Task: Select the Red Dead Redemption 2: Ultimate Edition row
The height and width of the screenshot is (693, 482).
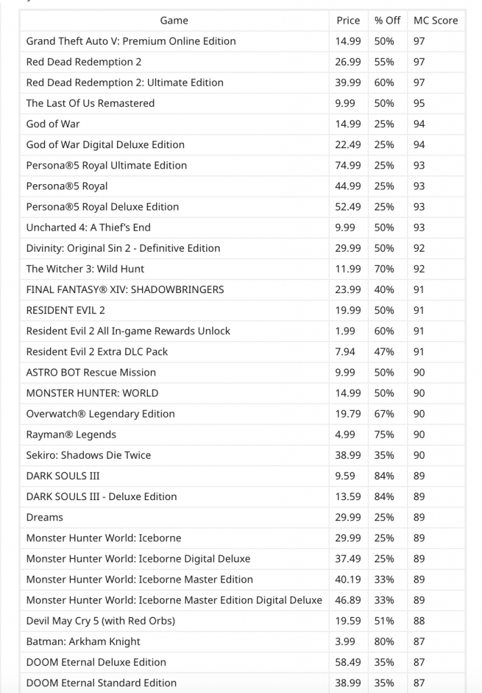Action: pyautogui.click(x=242, y=83)
